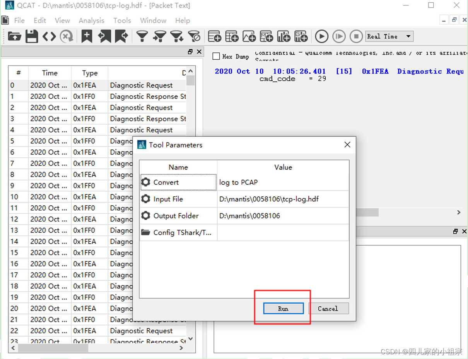The width and height of the screenshot is (468, 359).
Task: Click the document icon left of File menu
Action: 5,20
